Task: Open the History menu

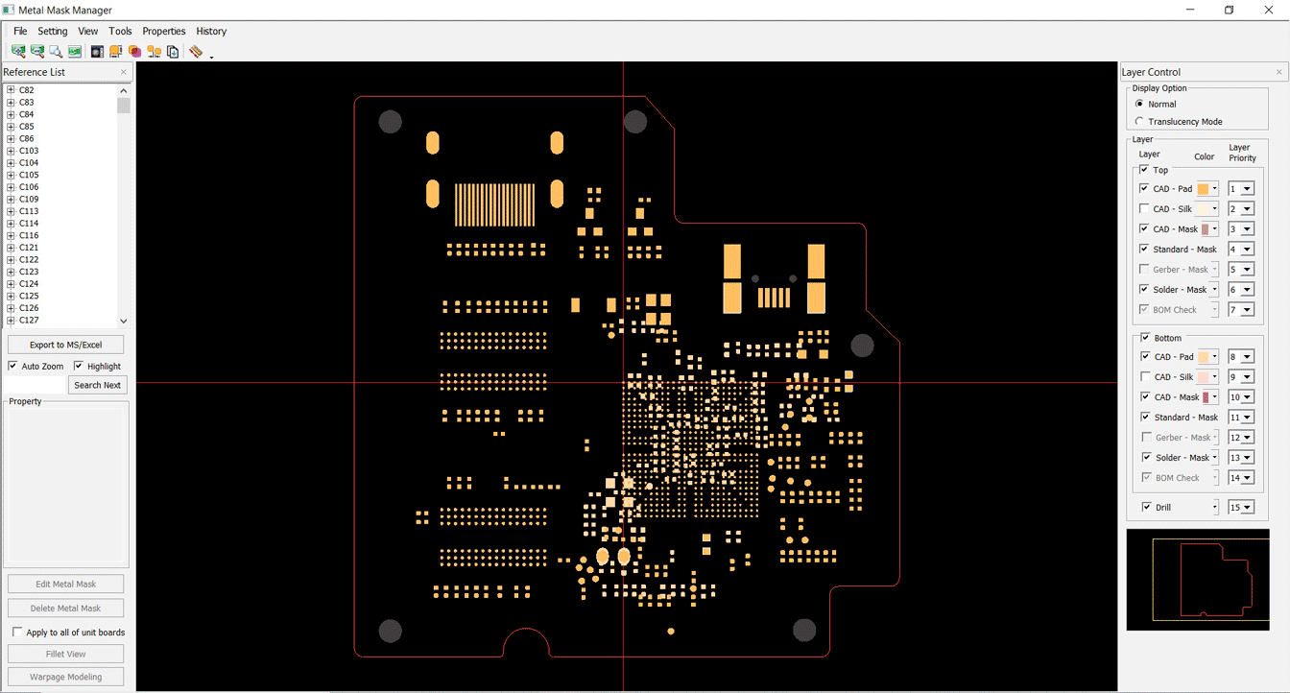Action: [x=211, y=31]
